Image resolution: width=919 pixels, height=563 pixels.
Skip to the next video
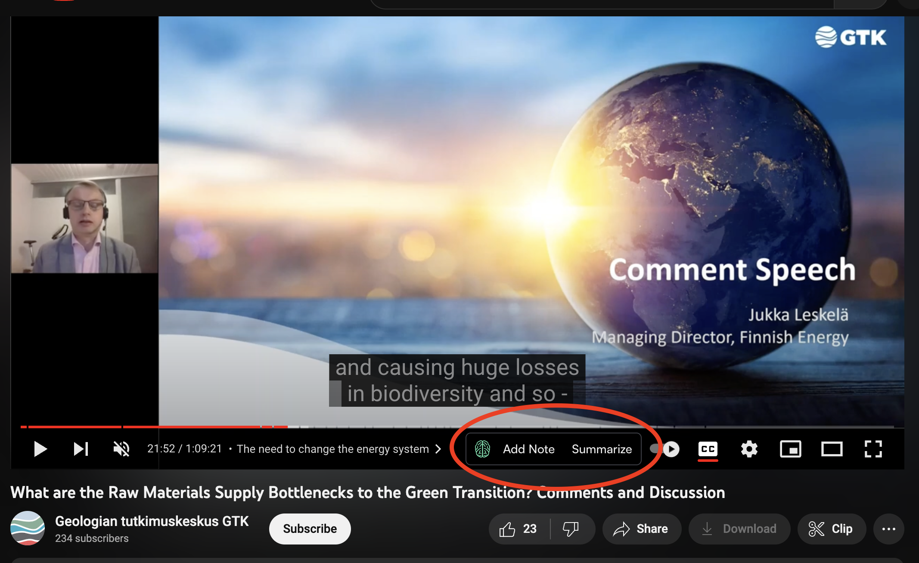81,449
